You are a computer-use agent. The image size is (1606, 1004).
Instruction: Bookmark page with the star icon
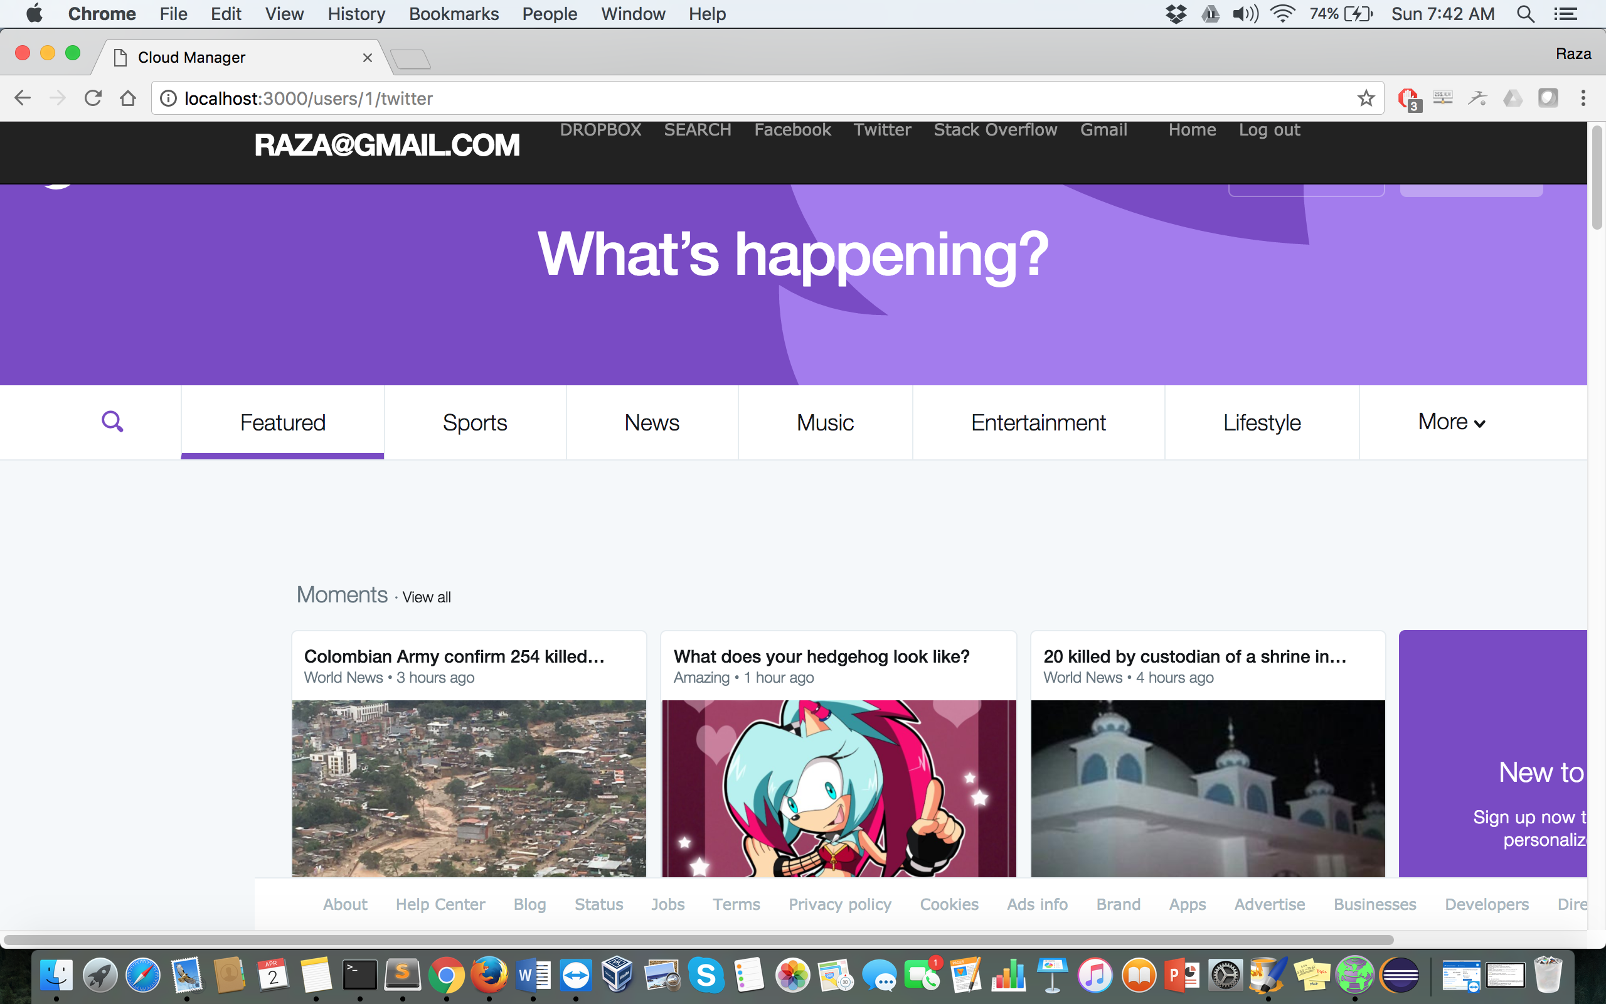1365,99
